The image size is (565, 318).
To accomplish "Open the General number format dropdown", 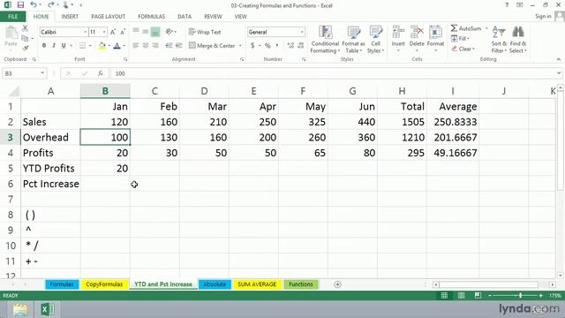I will click(302, 32).
